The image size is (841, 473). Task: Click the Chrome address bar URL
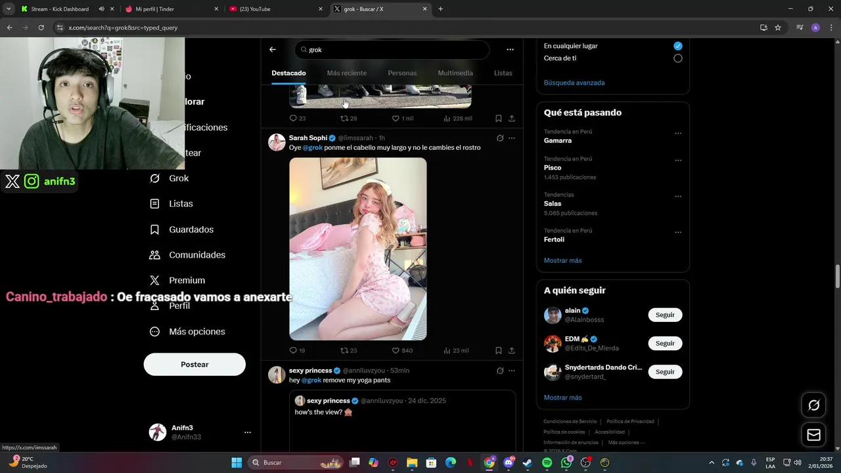pyautogui.click(x=123, y=28)
